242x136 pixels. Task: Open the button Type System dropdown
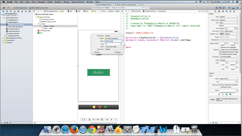click(x=229, y=17)
